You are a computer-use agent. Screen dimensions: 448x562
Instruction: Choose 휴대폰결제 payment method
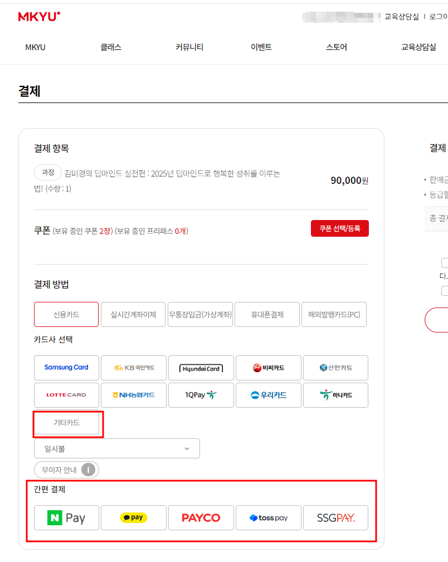point(267,315)
